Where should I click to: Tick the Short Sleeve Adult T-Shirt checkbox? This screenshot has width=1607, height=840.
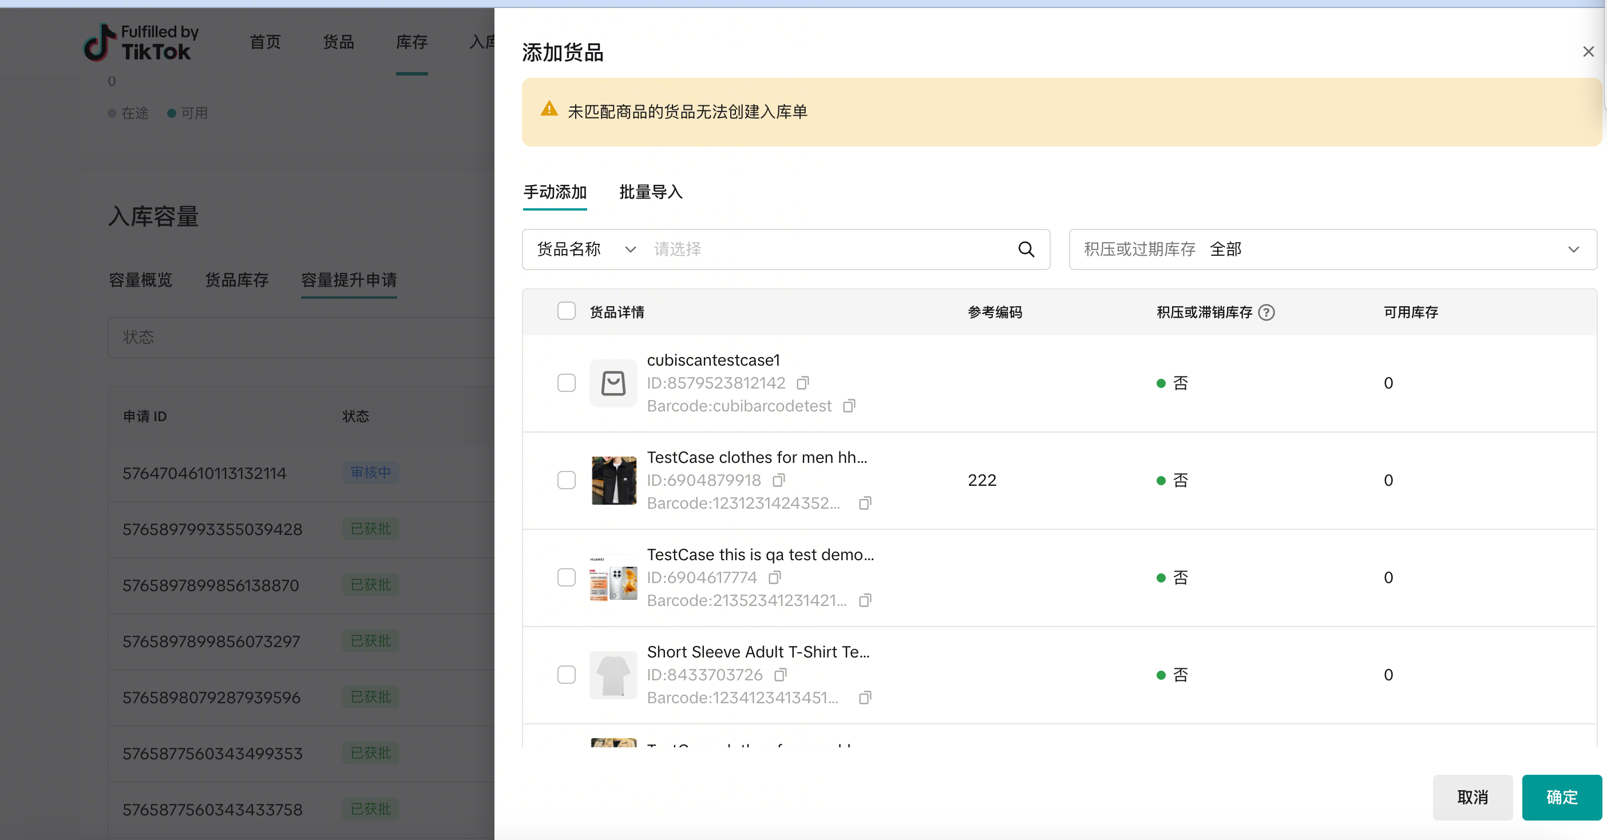coord(566,675)
